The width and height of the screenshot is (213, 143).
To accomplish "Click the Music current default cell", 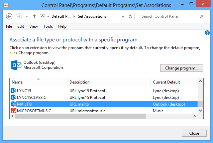I will (158, 111).
